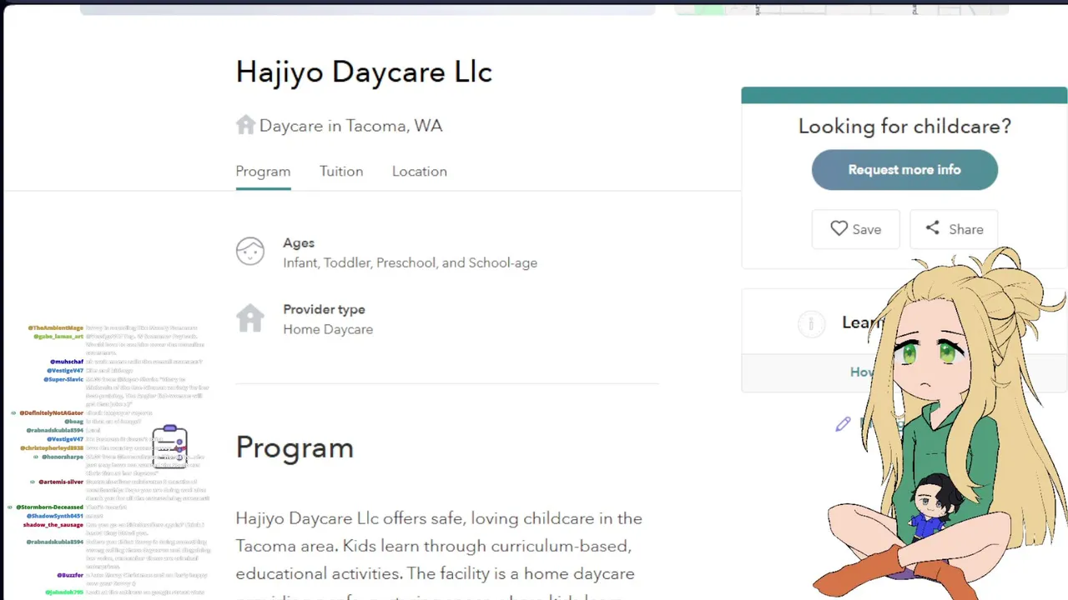Image resolution: width=1068 pixels, height=600 pixels.
Task: Switch to the Program tab
Action: pos(263,171)
